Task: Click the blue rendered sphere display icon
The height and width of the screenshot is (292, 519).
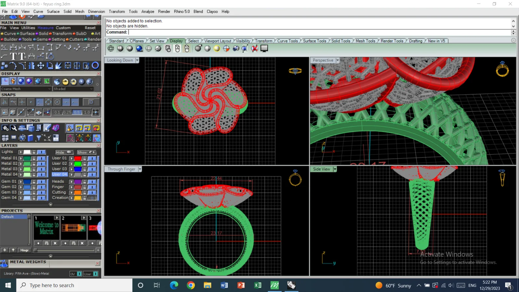Action: (139, 48)
